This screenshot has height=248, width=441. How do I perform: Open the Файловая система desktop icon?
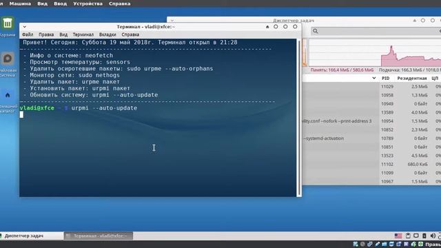point(8,59)
